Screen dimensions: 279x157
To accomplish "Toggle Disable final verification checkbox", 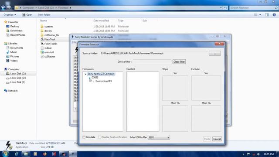I will click(100, 137).
